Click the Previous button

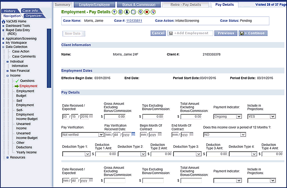click(226, 33)
